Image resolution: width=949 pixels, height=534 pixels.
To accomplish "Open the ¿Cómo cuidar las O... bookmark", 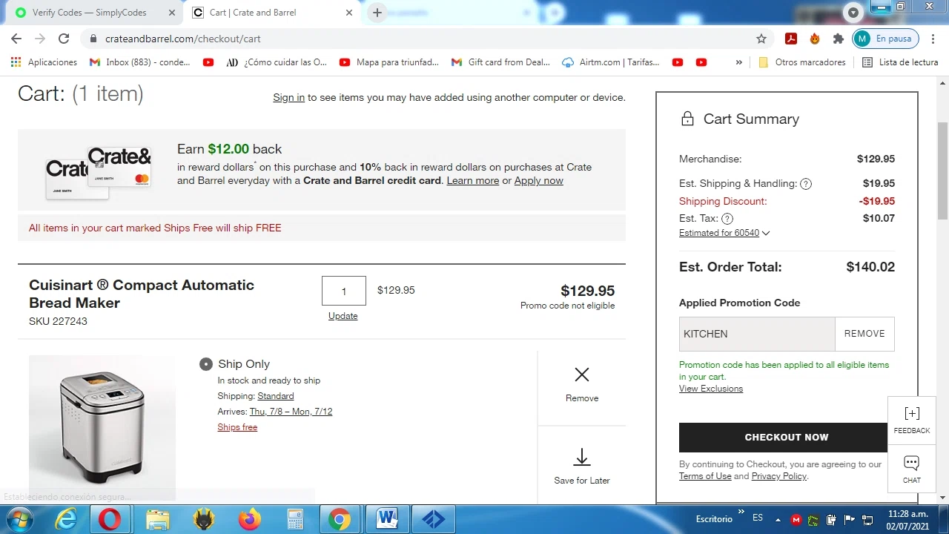I will pos(276,62).
